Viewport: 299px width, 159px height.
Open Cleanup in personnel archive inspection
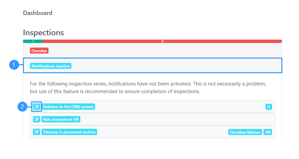[69, 132]
